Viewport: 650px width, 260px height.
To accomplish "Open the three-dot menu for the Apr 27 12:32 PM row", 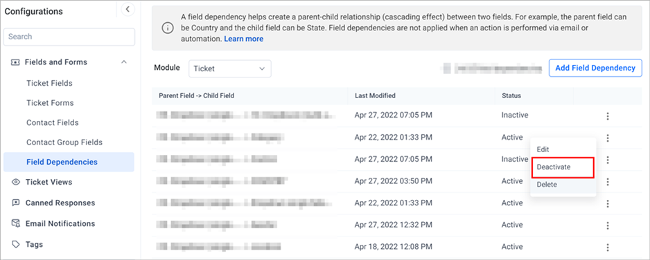I will point(608,225).
